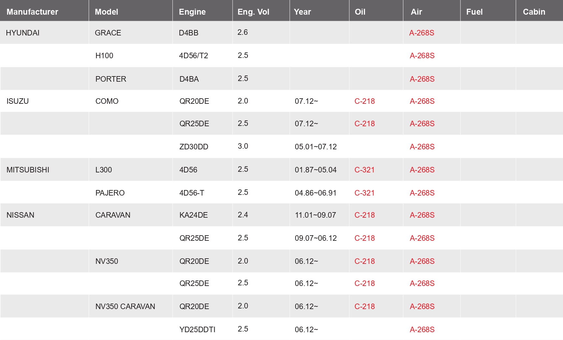Click the Eng. Vol column header
The width and height of the screenshot is (563, 340).
[x=253, y=12]
